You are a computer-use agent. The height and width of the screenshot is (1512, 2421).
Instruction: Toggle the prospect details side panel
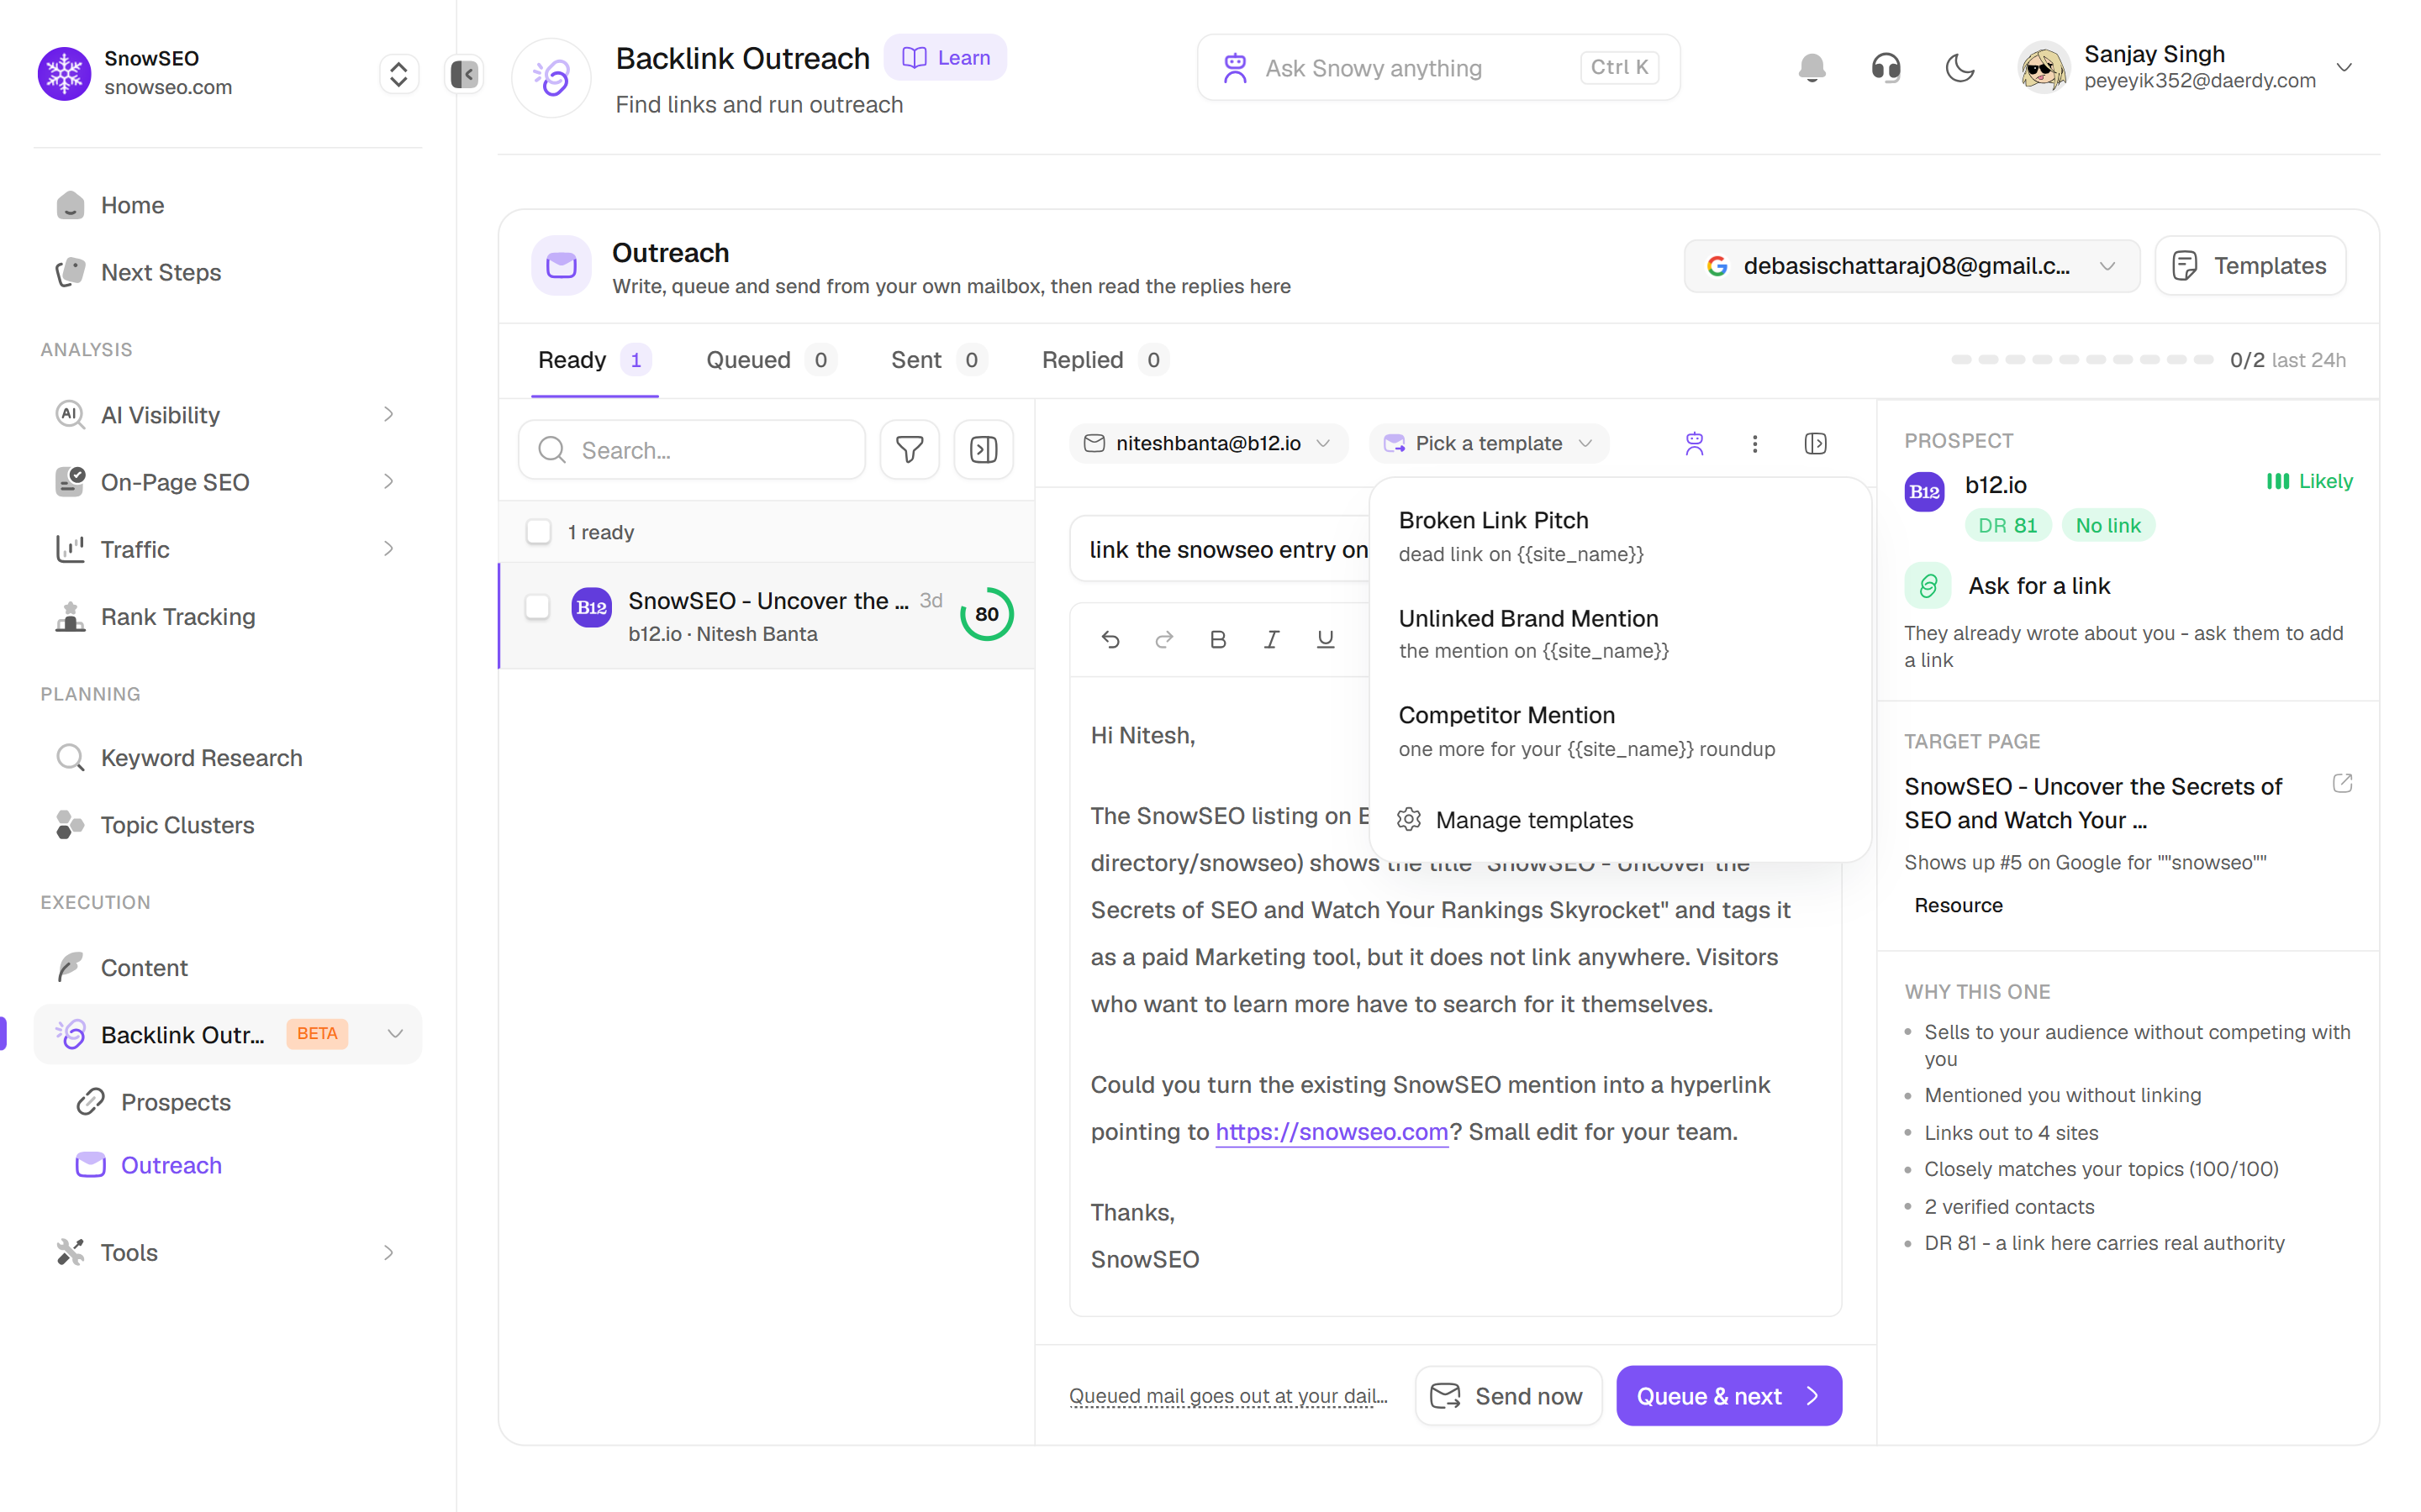pyautogui.click(x=1816, y=443)
